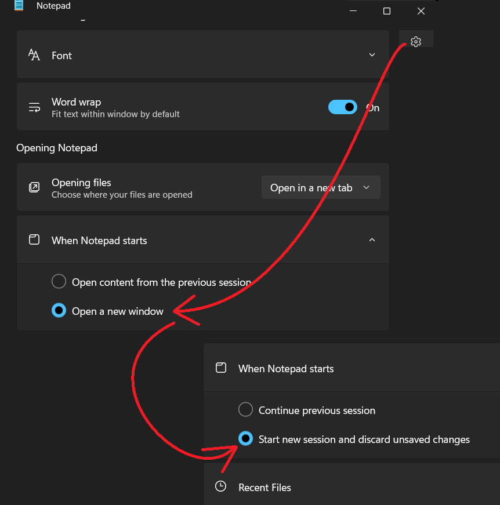
Task: Click the Opening files icon
Action: click(34, 187)
